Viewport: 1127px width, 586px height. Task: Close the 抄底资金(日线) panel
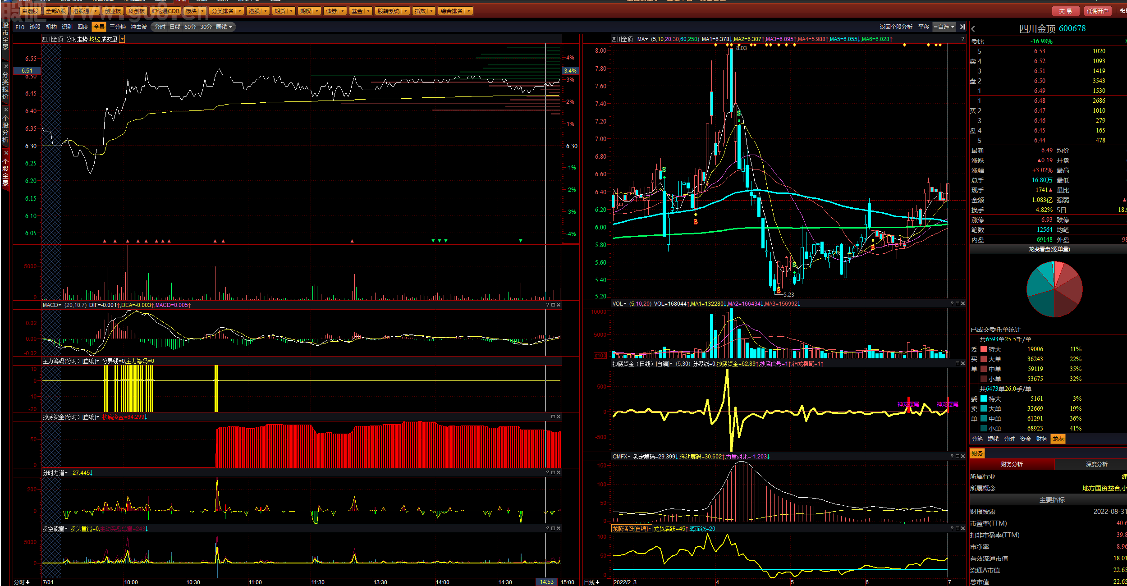click(x=963, y=364)
